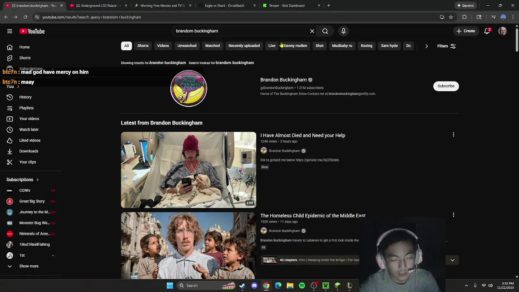The width and height of the screenshot is (519, 292).
Task: Go back in browser history
Action: pyautogui.click(x=6, y=17)
